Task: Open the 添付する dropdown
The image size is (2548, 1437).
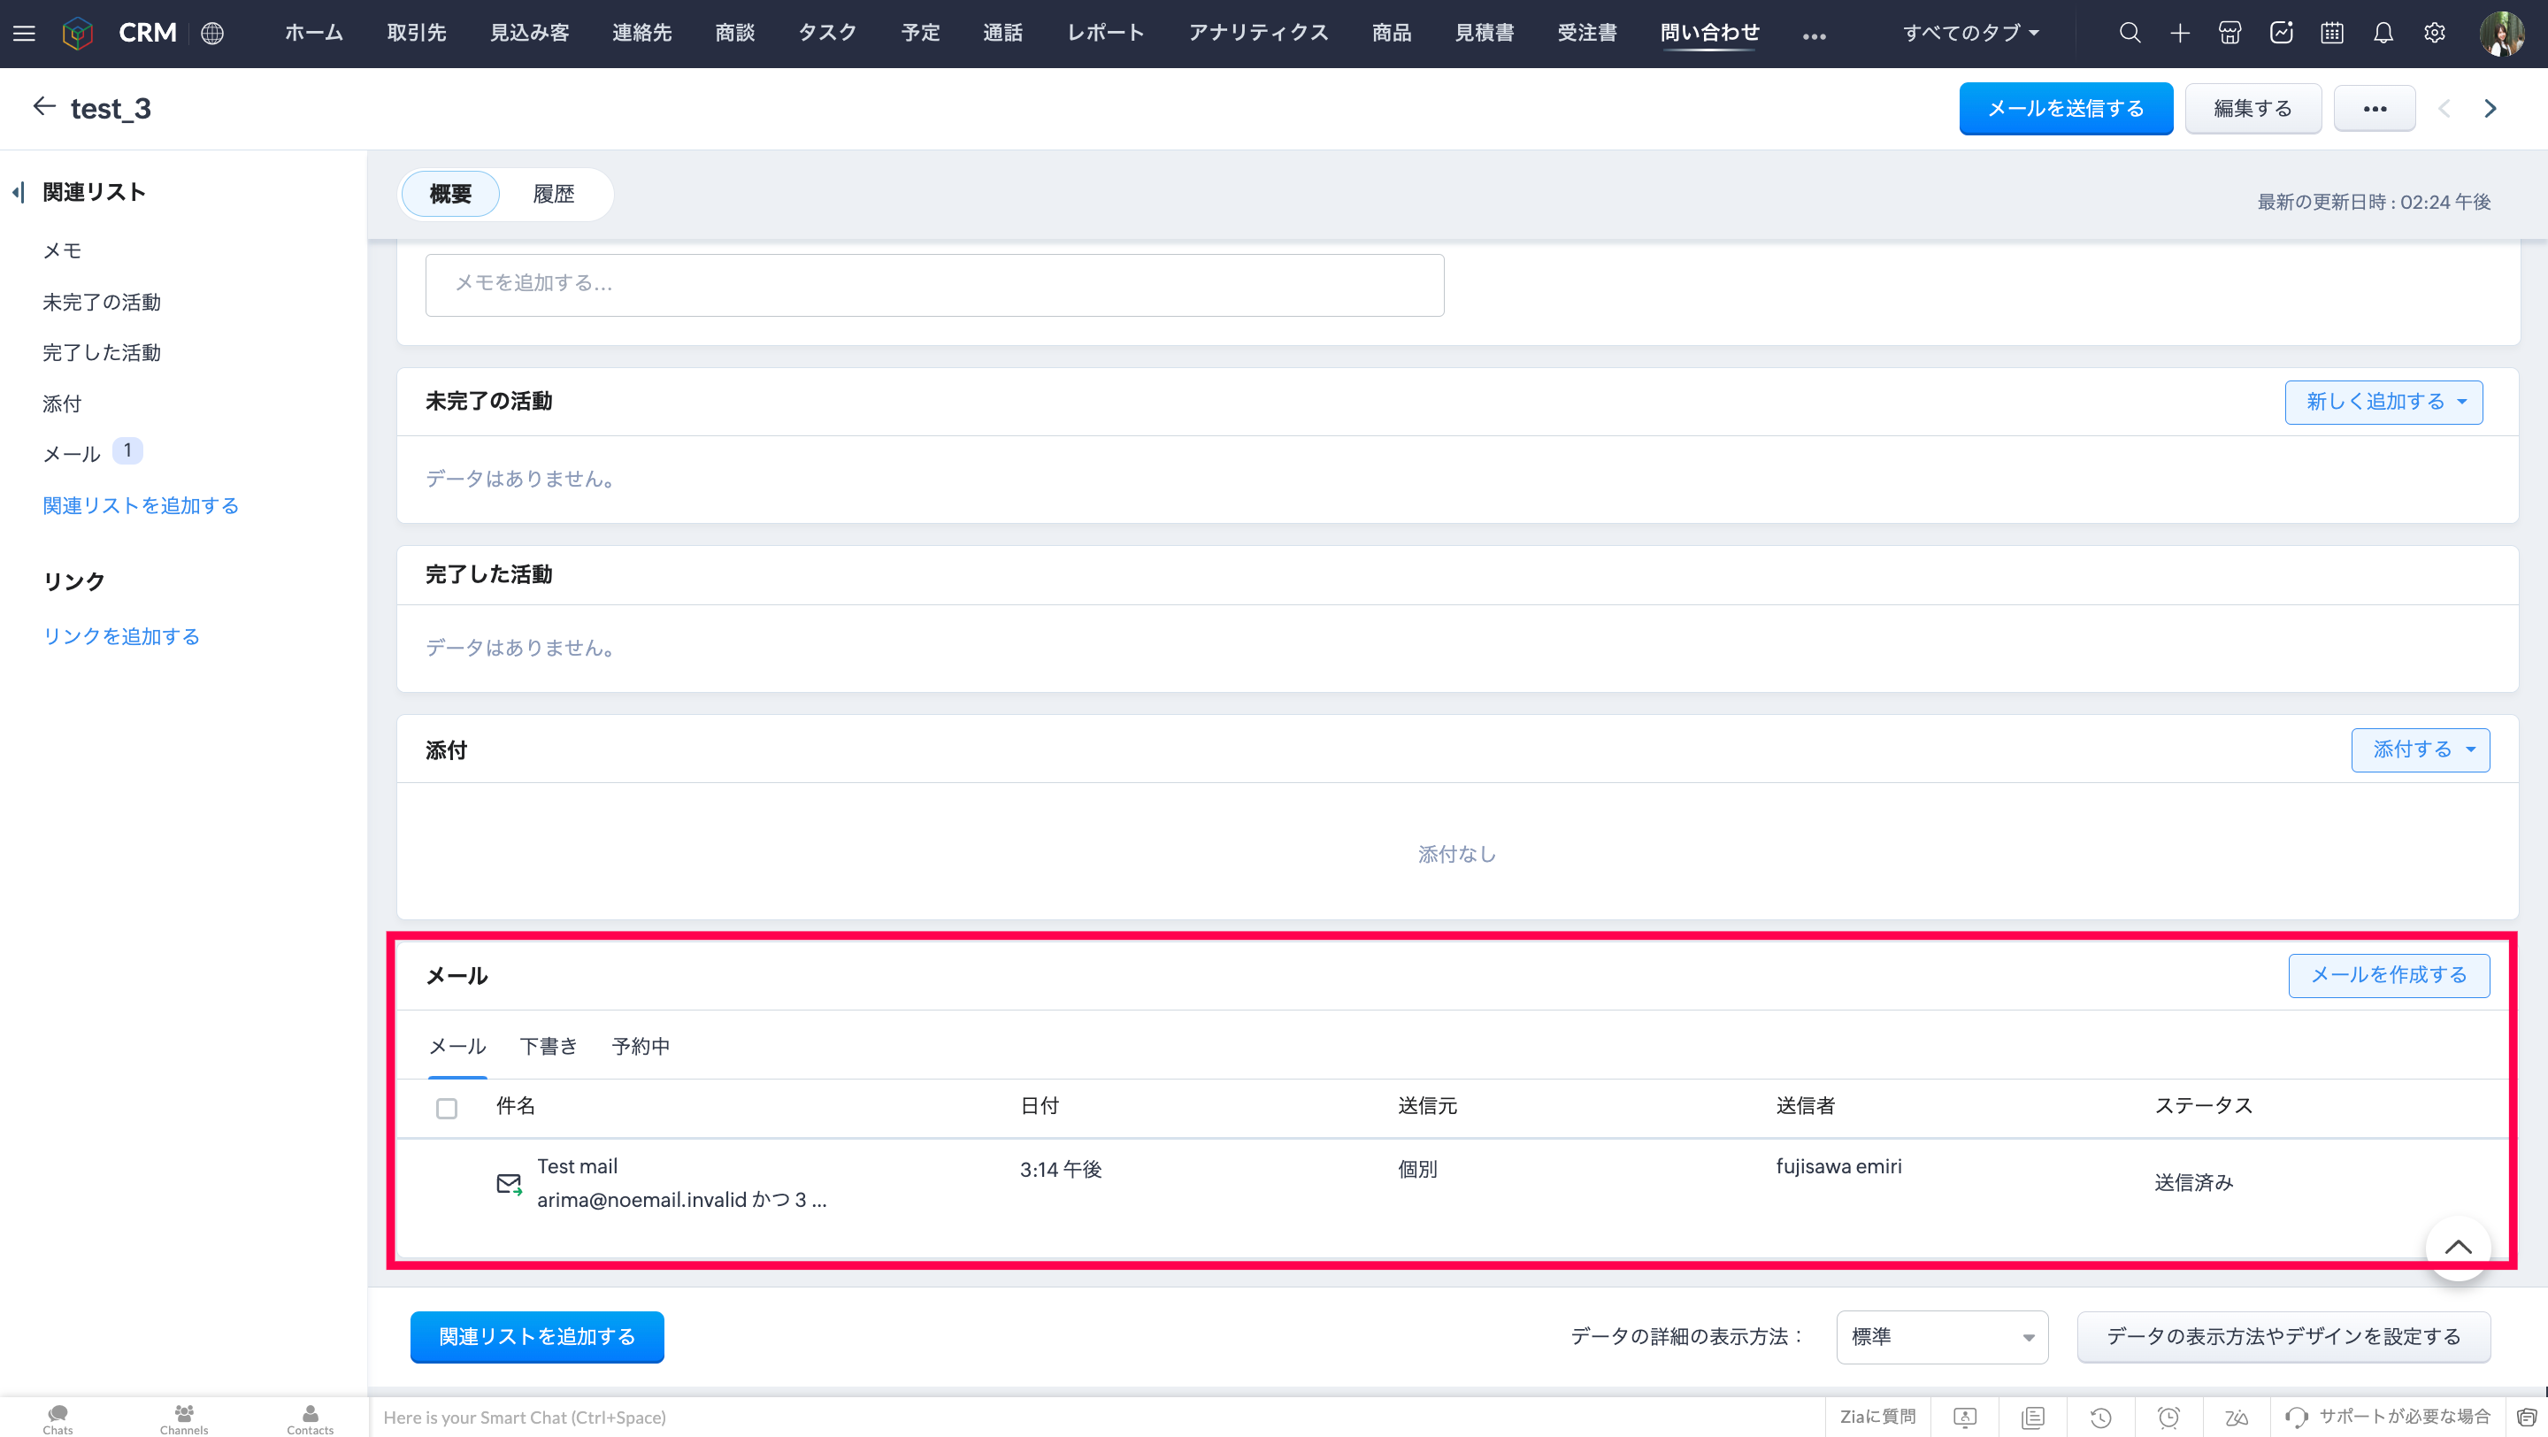Action: [2420, 749]
